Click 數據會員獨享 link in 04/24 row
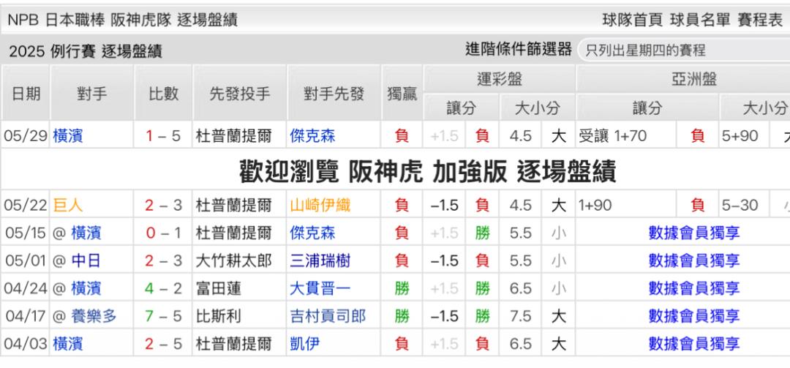Screen dimensions: 790x368 (x=694, y=288)
